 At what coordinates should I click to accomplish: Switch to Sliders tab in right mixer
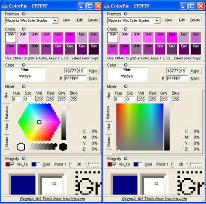pyautogui.click(x=108, y=142)
